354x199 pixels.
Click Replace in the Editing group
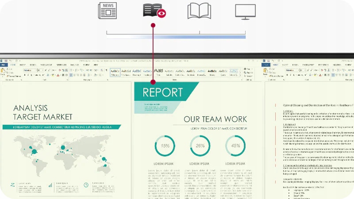(248, 73)
